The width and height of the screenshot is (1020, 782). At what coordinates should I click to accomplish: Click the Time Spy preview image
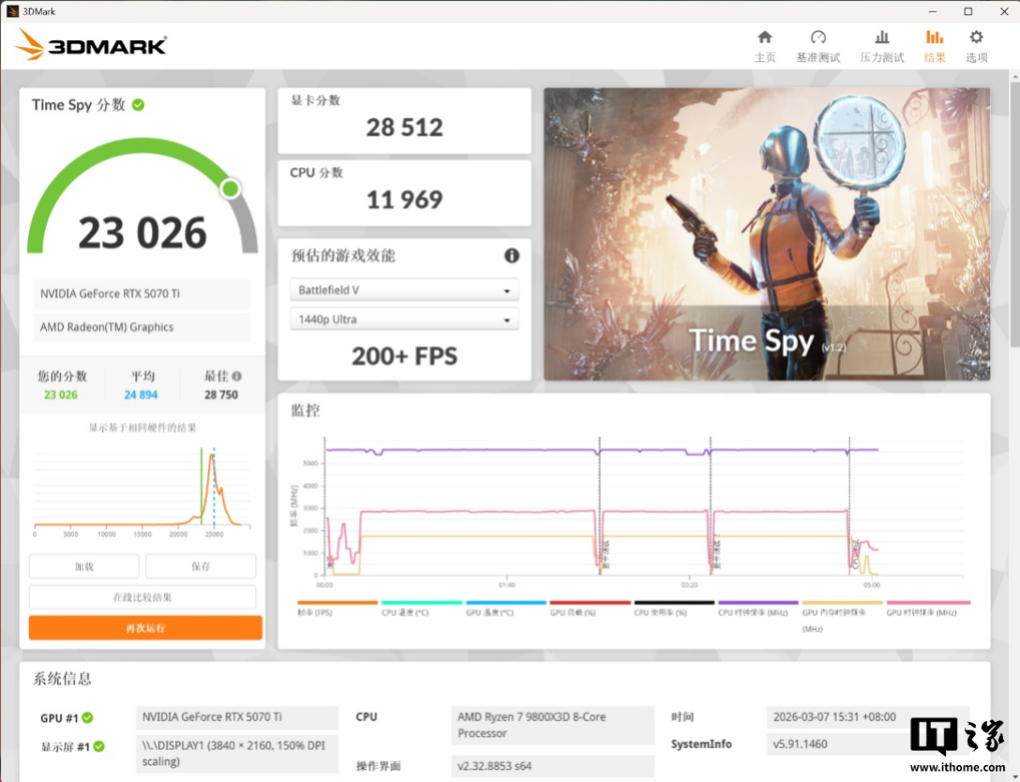coord(767,234)
